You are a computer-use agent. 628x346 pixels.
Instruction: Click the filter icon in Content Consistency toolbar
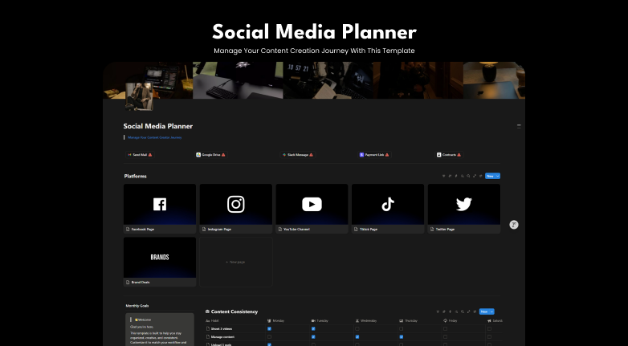tap(438, 311)
